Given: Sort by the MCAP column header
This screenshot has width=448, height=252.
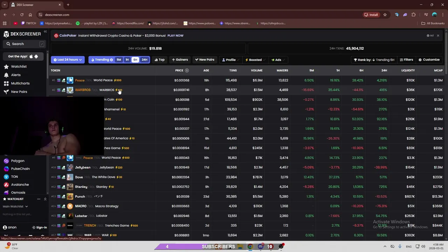Looking at the screenshot, I should (438, 70).
